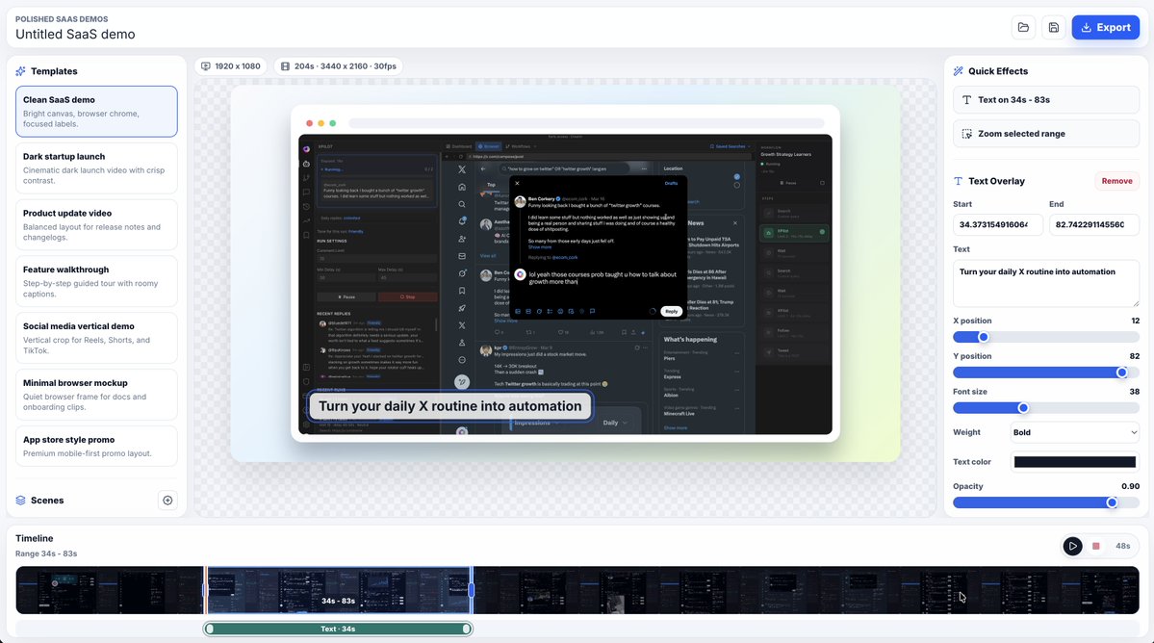Click the 1920 x 1080 canvas size chip

pos(231,66)
